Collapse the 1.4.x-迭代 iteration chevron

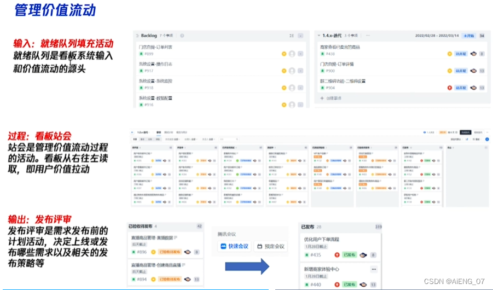pos(319,36)
